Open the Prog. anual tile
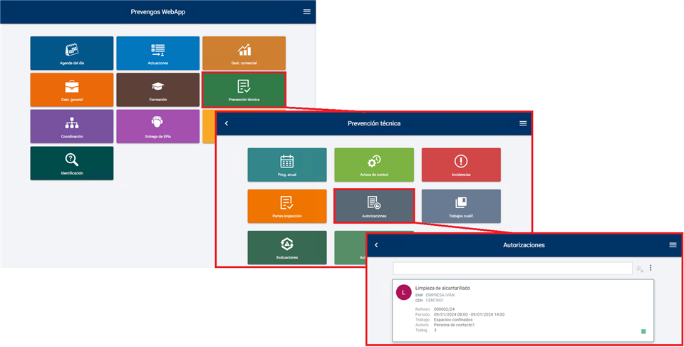 point(287,165)
